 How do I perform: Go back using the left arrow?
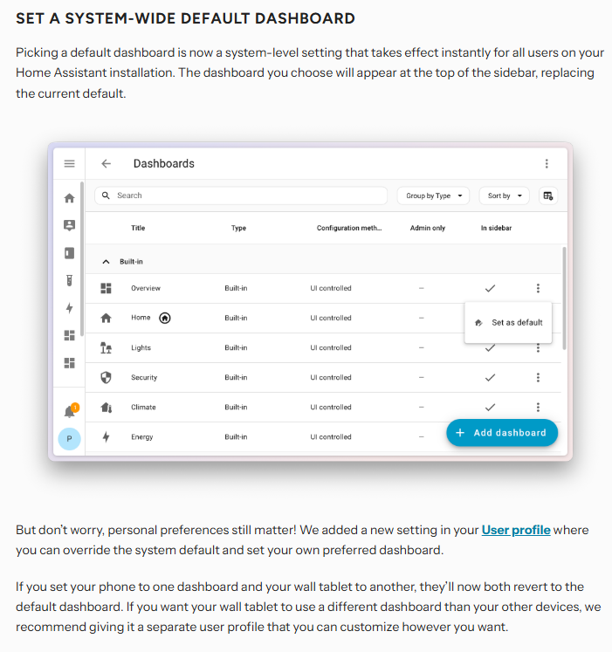click(x=107, y=163)
